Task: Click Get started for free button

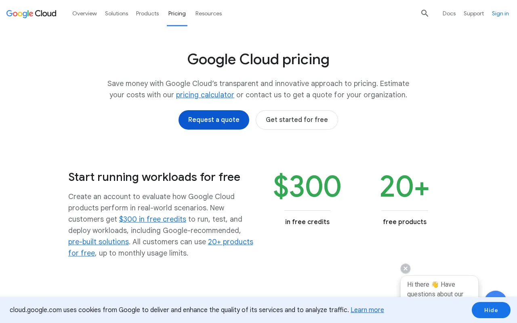Action: [297, 120]
